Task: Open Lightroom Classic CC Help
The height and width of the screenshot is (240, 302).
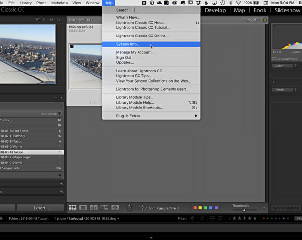Action: point(151,23)
